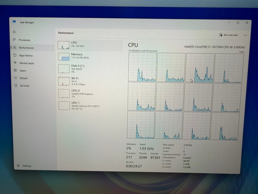Click the Task Manager window title
The width and height of the screenshot is (258, 194).
coord(27,22)
